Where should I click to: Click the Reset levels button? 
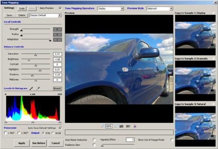point(57,88)
